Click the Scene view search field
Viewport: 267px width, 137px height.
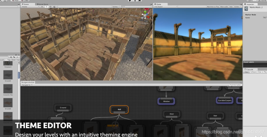pos(136,7)
